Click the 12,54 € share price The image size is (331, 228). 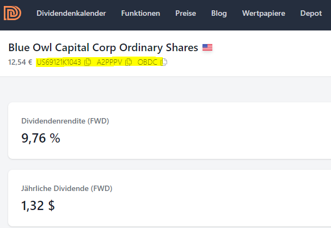click(20, 62)
